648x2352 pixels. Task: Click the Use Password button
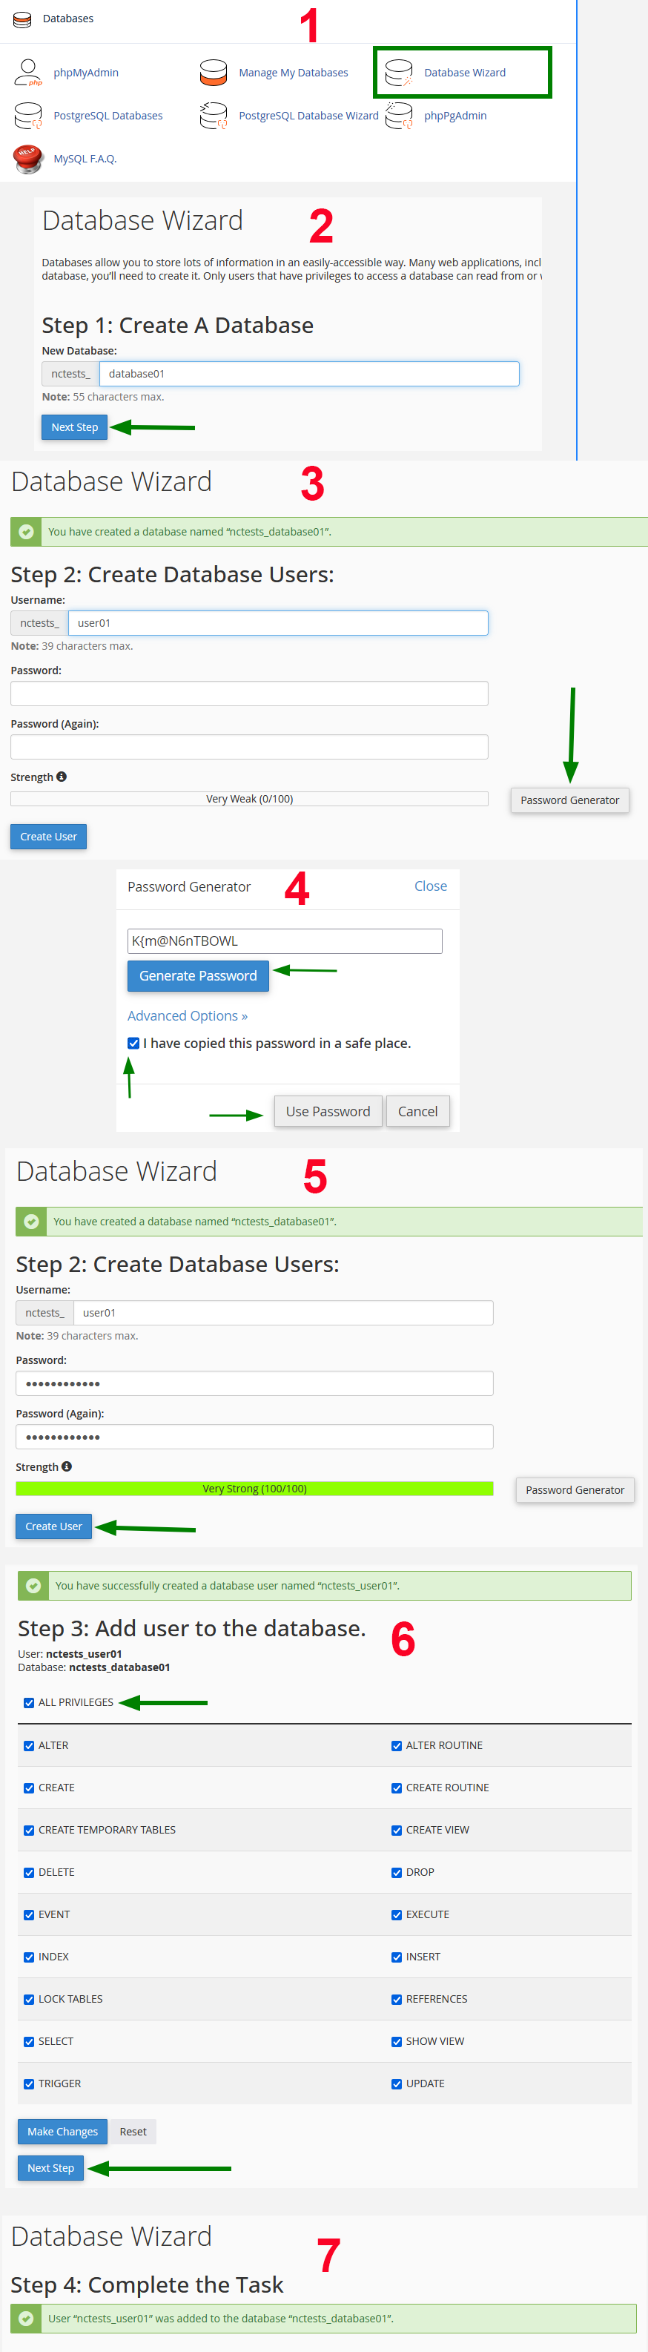[328, 1111]
